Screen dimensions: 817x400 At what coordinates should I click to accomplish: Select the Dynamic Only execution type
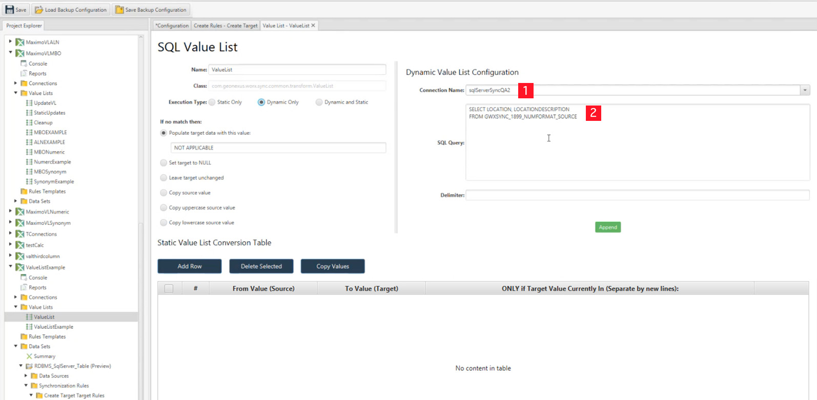261,102
